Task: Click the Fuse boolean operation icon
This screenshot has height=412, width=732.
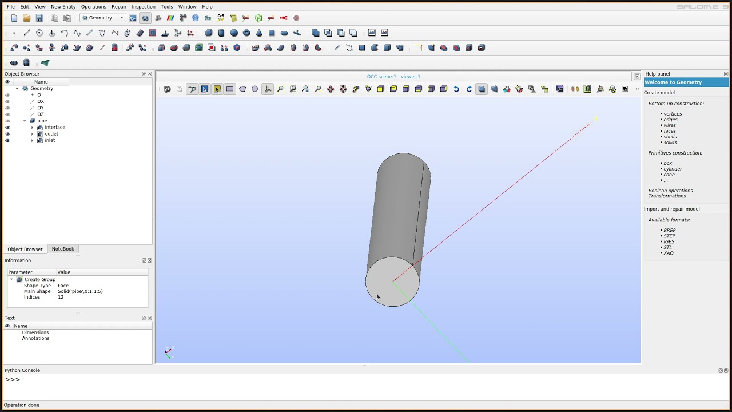Action: pyautogui.click(x=316, y=33)
